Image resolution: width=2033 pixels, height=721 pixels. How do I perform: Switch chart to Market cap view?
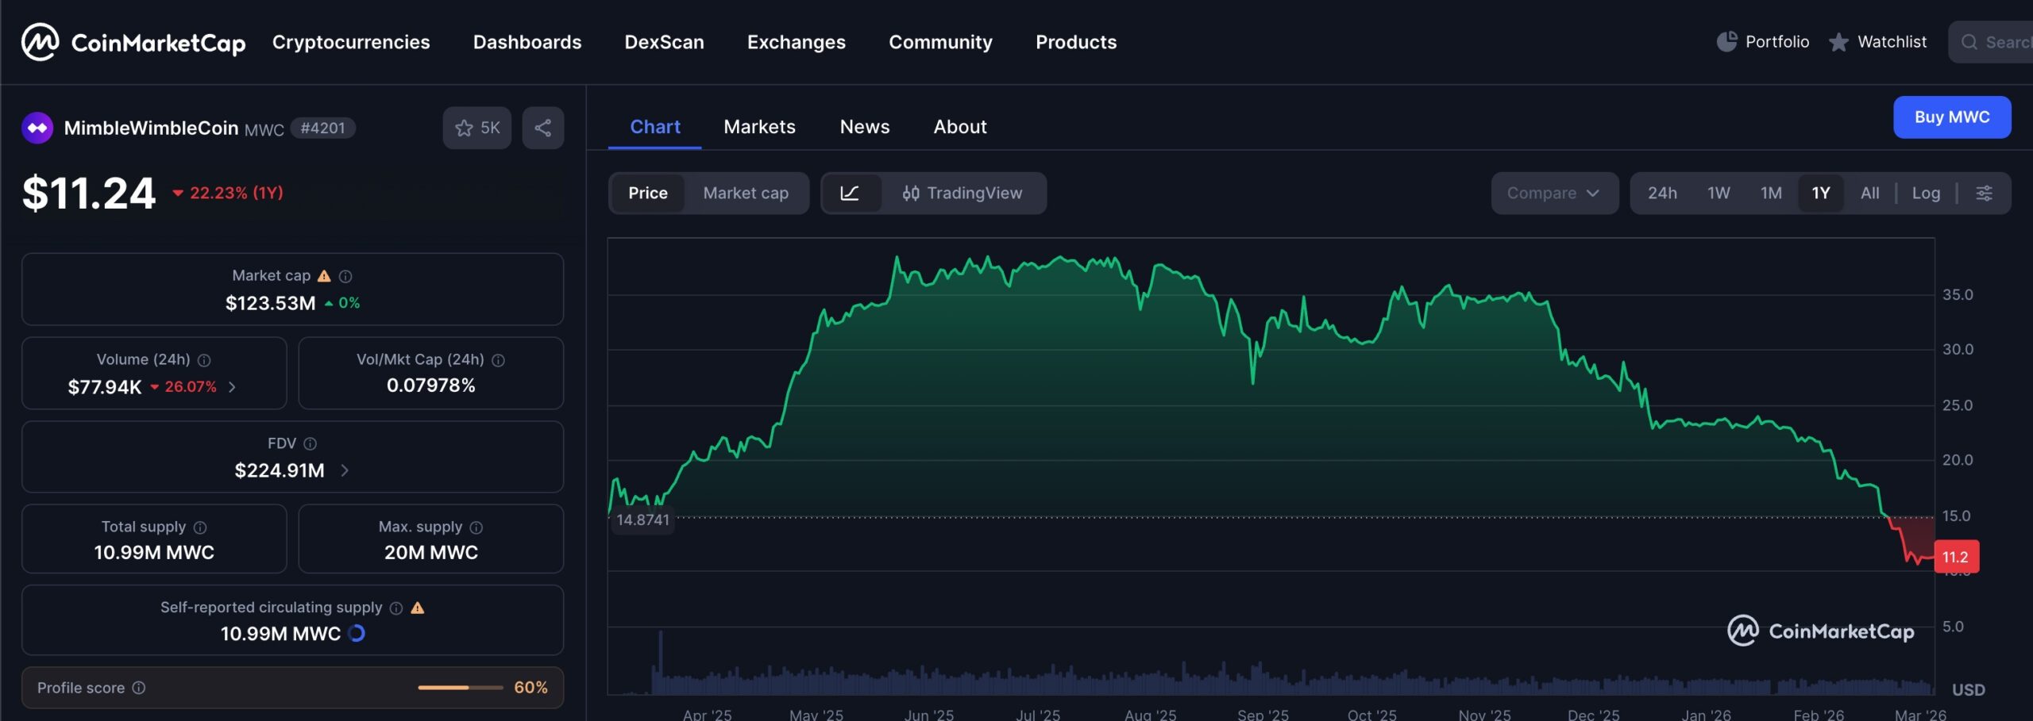[x=745, y=193]
